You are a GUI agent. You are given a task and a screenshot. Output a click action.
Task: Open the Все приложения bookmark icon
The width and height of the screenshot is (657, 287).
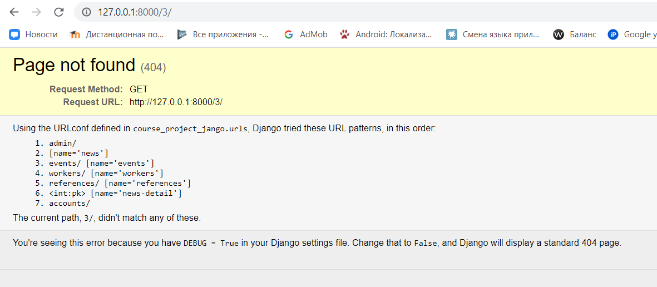tap(181, 34)
